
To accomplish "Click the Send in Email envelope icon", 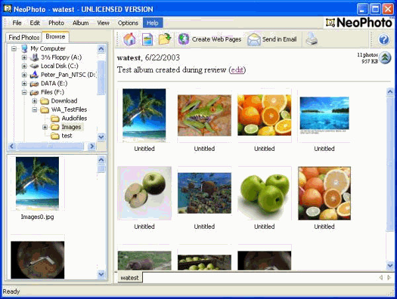I will pyautogui.click(x=253, y=39).
